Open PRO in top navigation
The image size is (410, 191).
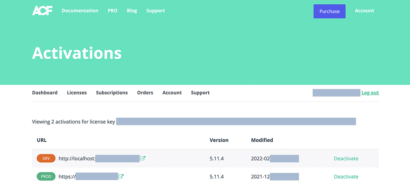pos(112,11)
